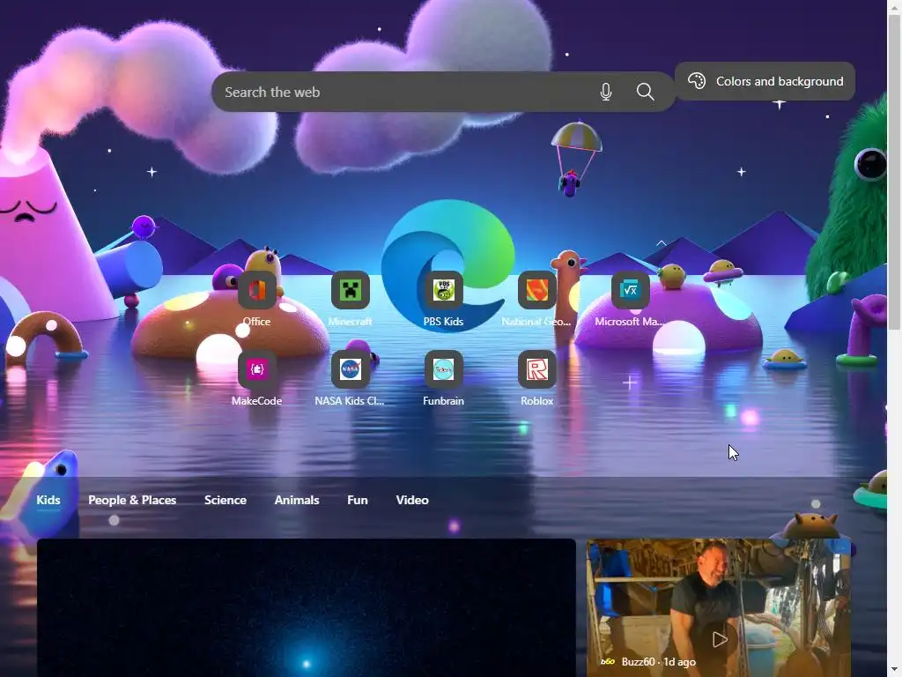Switch to the Video tab
This screenshot has width=902, height=677.
[412, 500]
